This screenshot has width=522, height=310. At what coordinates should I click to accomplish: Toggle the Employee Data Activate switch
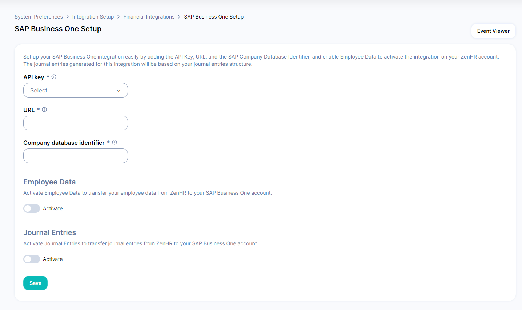coord(32,208)
